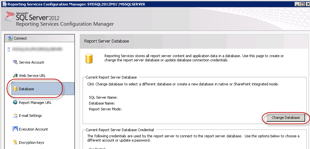Click the SQL Server Name label
The width and height of the screenshot is (310, 149).
(103, 97)
